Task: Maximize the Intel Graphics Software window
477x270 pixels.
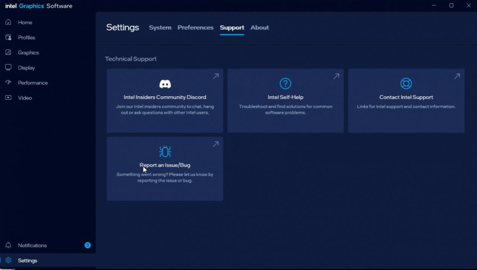Action: point(452,6)
